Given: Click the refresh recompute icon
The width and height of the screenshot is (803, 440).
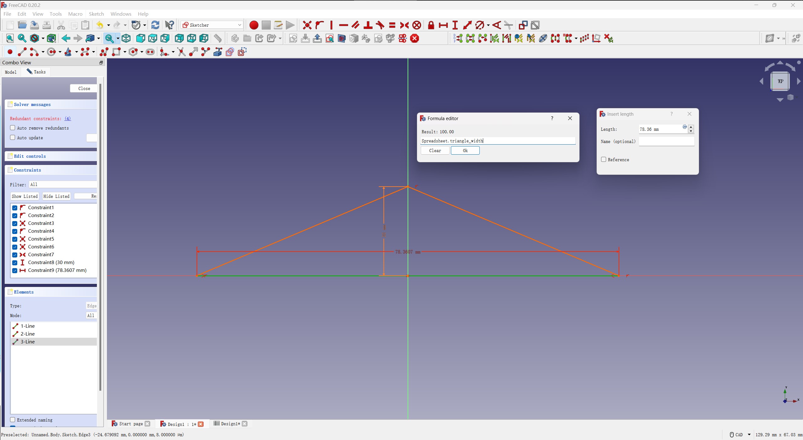Looking at the screenshot, I should point(155,25).
